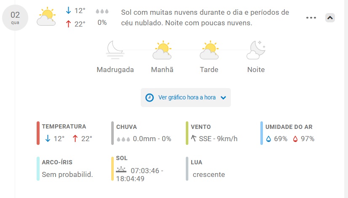Click the sunrise icon in the SOL section
This screenshot has height=198, width=348.
point(121,170)
